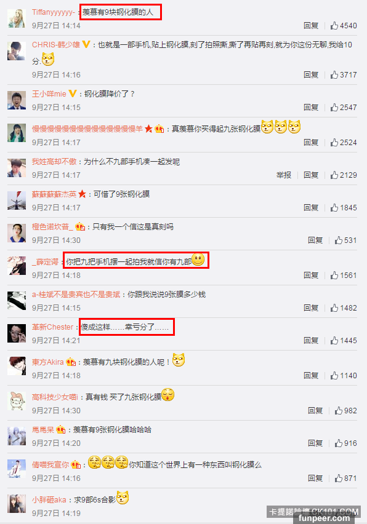
Task: Click thumbs-up on 革新Chester's comment showing 1445
Action: pyautogui.click(x=334, y=341)
